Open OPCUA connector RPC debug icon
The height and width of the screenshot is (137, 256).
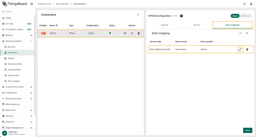(x=125, y=33)
